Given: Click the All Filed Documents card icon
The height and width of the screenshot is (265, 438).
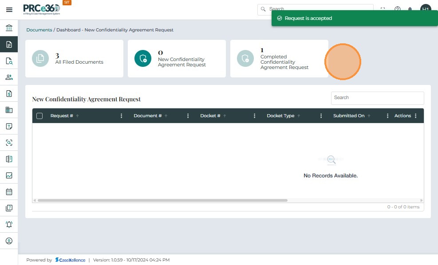Looking at the screenshot, I should point(40,58).
